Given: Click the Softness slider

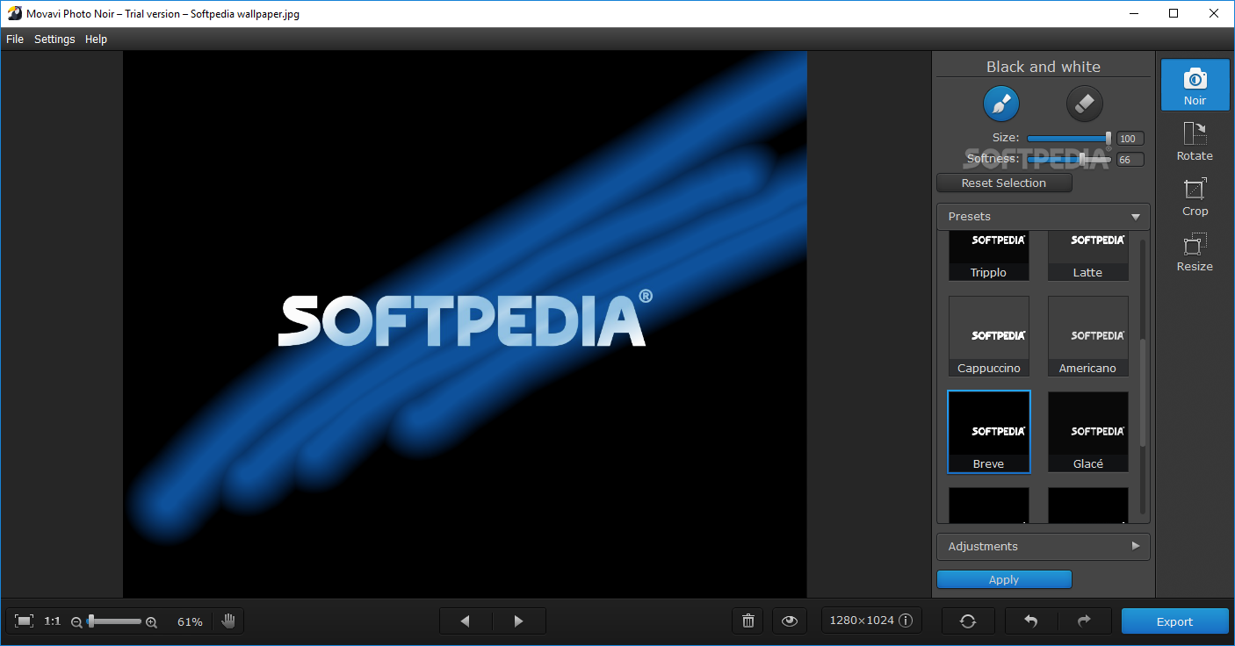Looking at the screenshot, I should pyautogui.click(x=1069, y=159).
